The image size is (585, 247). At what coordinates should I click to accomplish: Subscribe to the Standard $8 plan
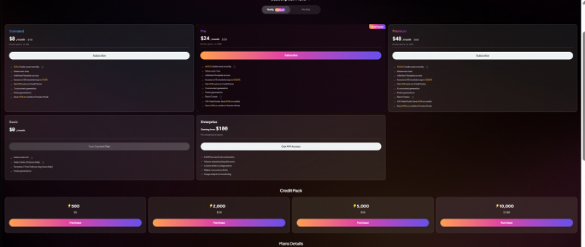point(99,56)
